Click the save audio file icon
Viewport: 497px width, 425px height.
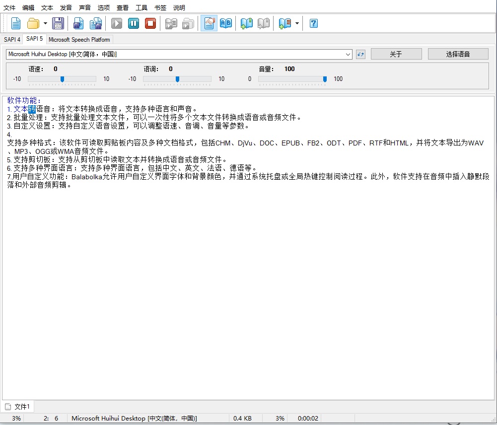coord(78,23)
